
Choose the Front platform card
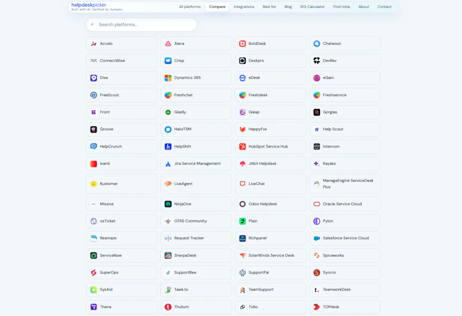click(122, 112)
